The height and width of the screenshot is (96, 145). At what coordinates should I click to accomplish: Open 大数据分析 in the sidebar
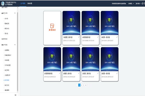[7, 75]
